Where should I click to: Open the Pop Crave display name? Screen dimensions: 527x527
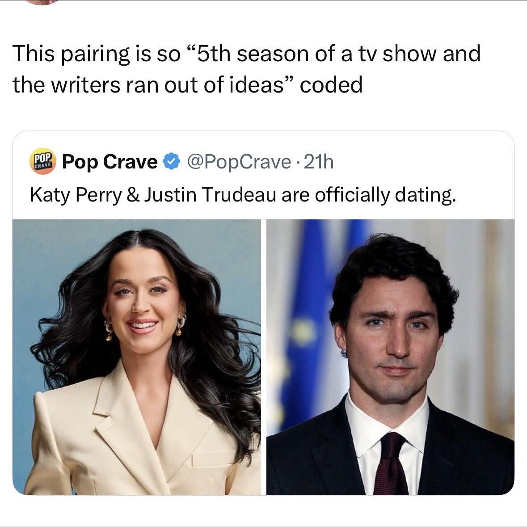[110, 162]
